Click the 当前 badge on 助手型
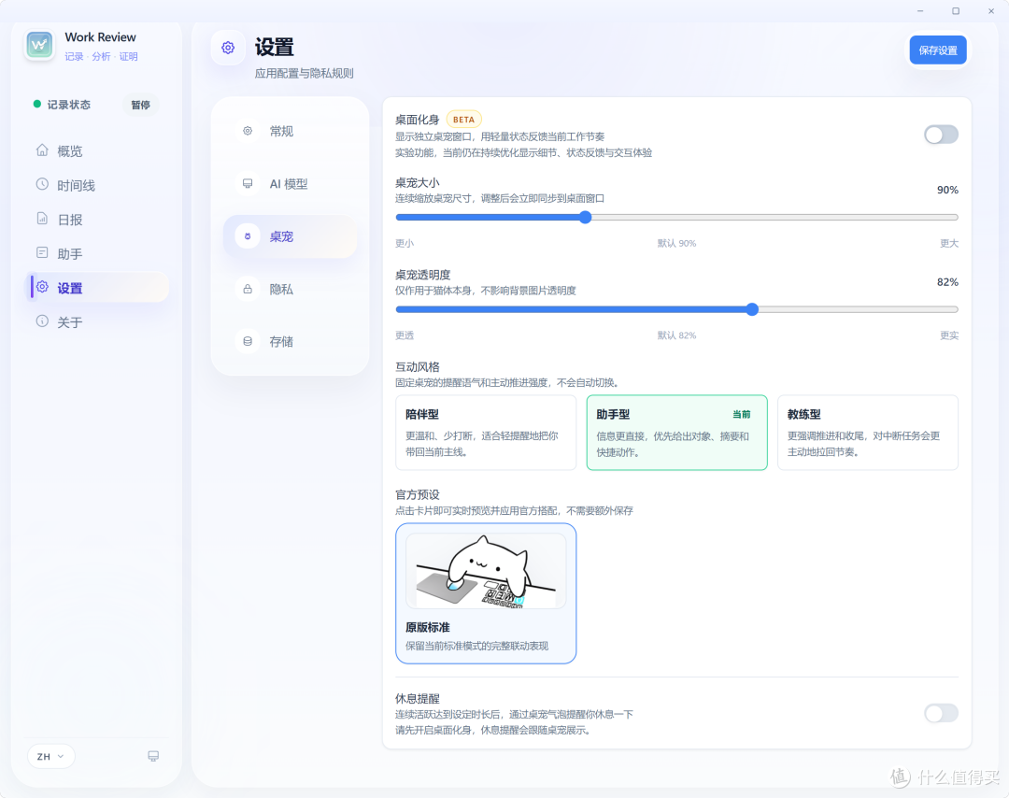The height and width of the screenshot is (798, 1009). point(741,415)
